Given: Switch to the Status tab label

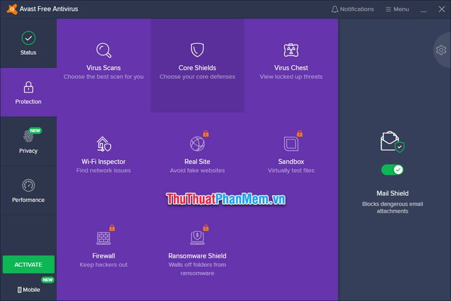Looking at the screenshot, I should (x=28, y=53).
